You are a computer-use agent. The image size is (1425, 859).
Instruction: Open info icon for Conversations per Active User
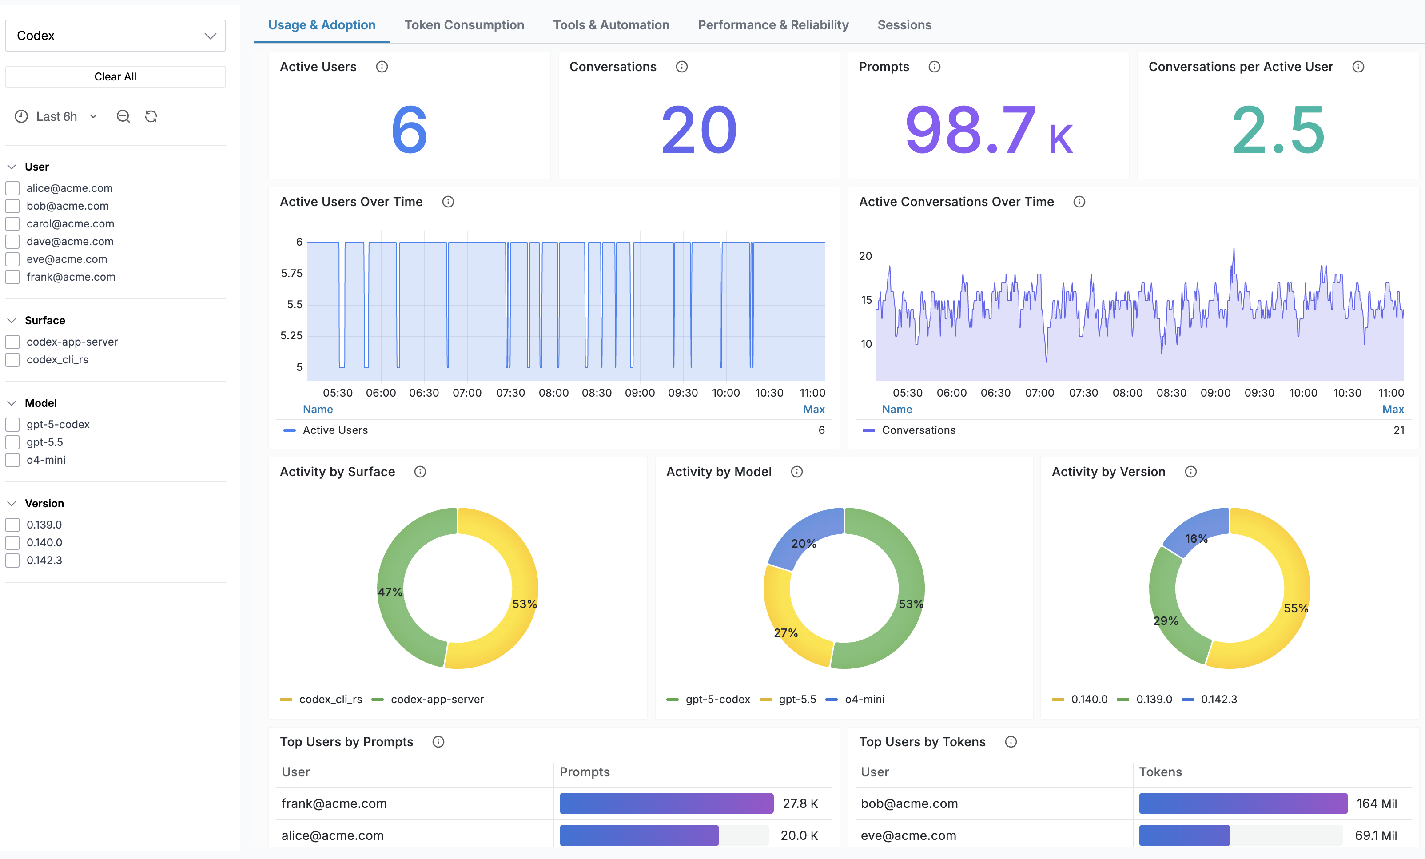[1358, 67]
